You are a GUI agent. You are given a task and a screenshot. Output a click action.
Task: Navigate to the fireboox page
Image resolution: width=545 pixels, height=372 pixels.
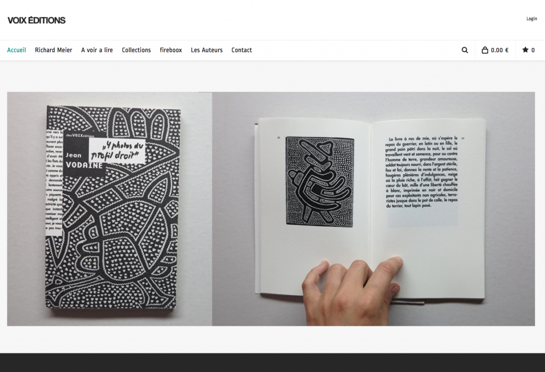pos(171,50)
